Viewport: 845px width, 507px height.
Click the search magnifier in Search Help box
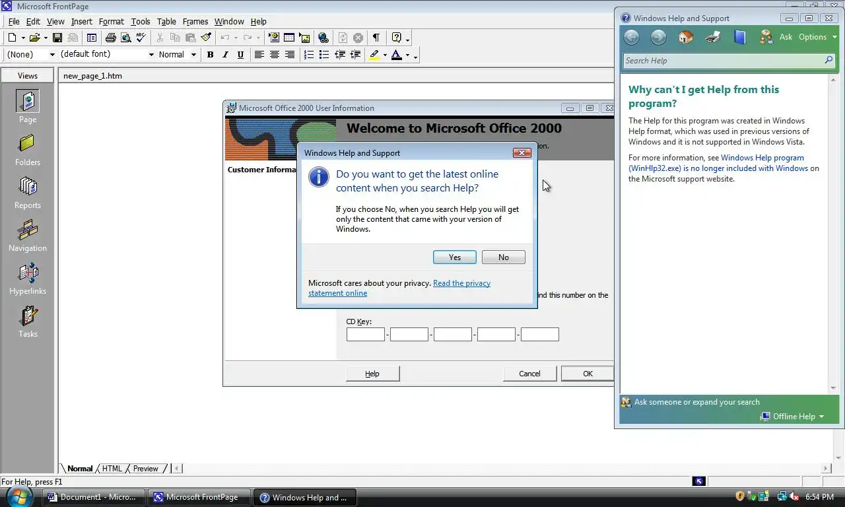coord(828,60)
